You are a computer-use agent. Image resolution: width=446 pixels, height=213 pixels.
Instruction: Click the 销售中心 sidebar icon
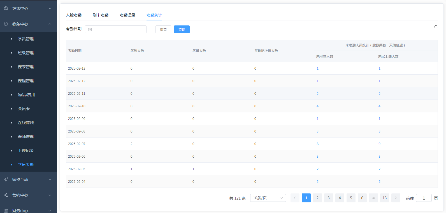6,8
